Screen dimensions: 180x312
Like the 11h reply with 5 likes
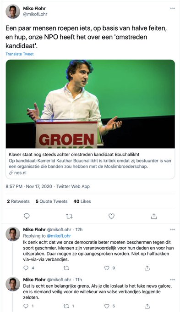point(107,306)
